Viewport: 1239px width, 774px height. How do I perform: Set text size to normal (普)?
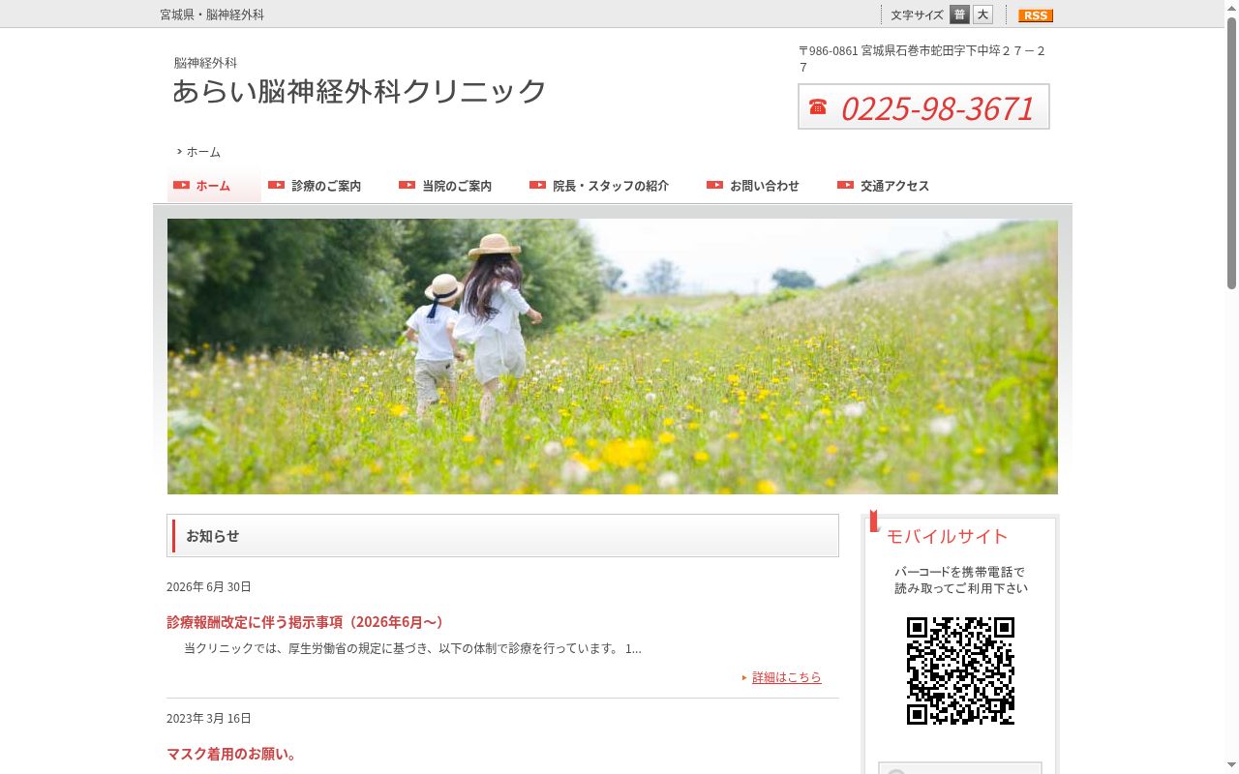(959, 15)
